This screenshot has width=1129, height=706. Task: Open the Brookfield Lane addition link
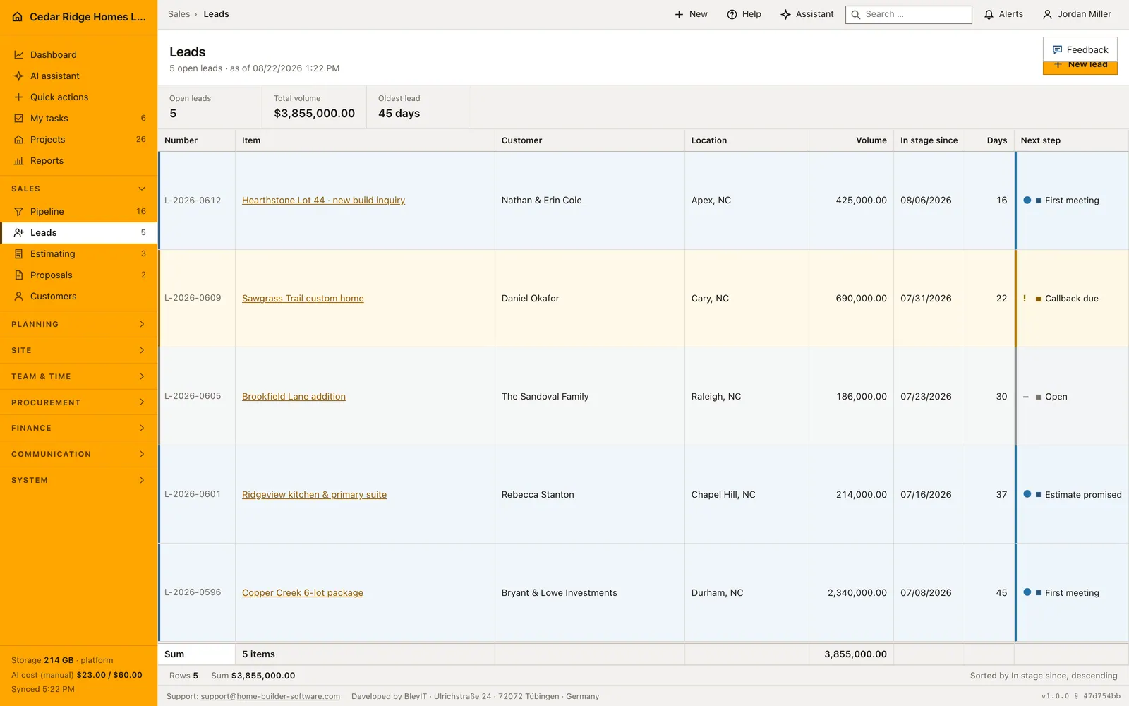[294, 397]
